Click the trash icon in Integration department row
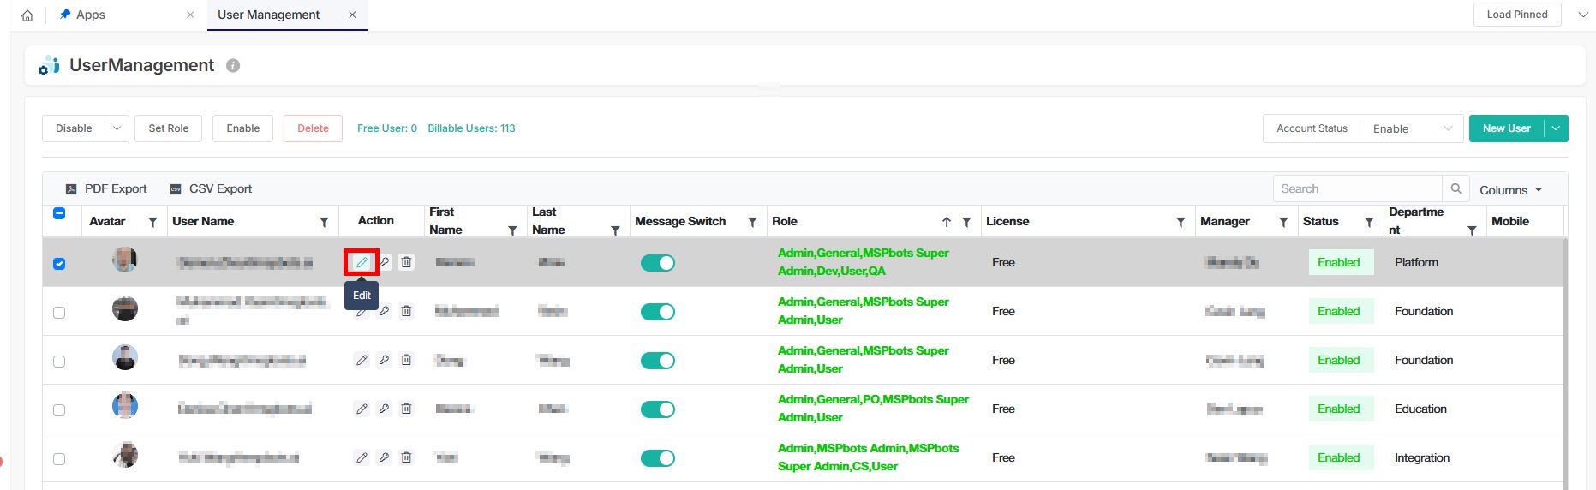This screenshot has height=490, width=1596. click(406, 457)
